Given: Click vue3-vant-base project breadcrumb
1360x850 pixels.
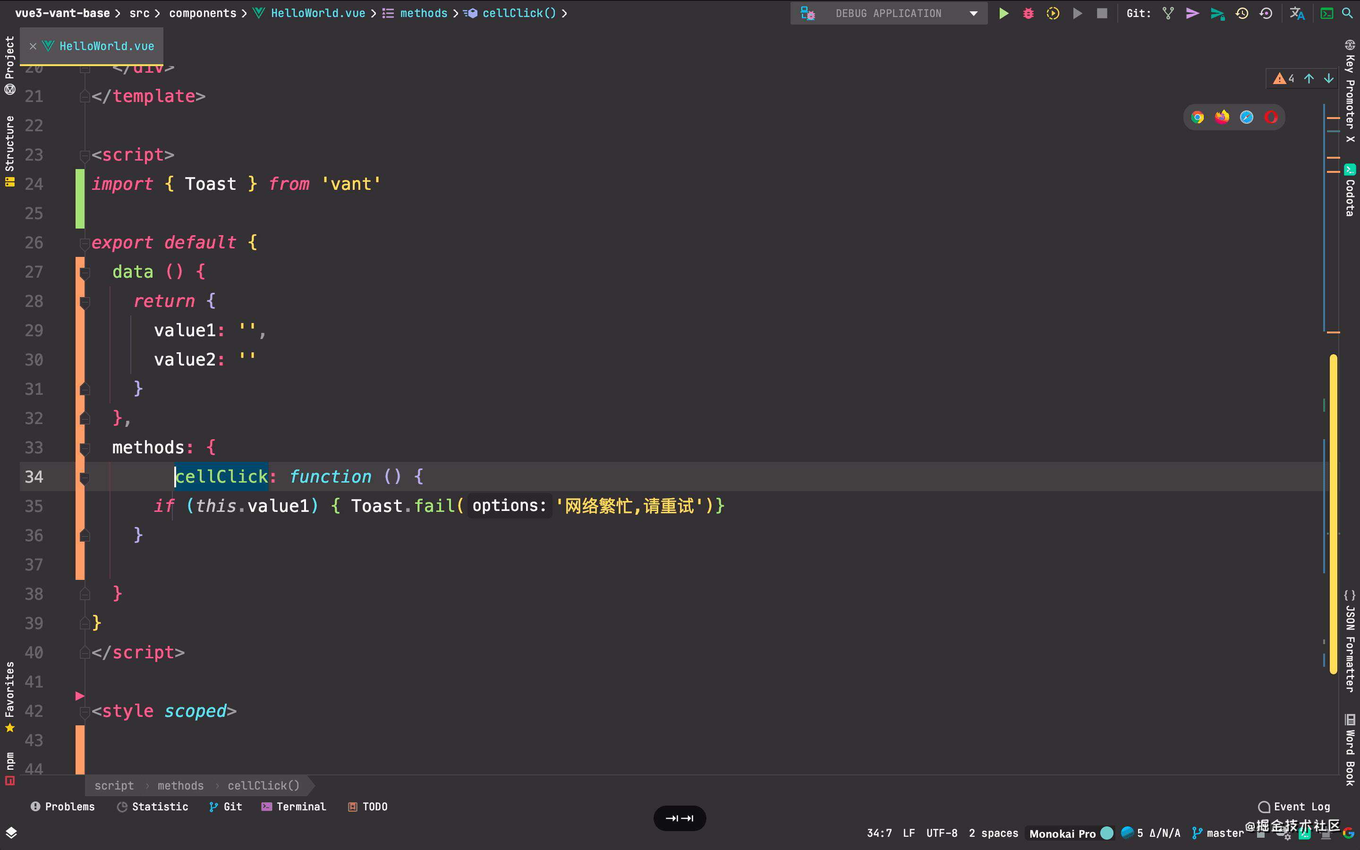Looking at the screenshot, I should click(x=62, y=13).
